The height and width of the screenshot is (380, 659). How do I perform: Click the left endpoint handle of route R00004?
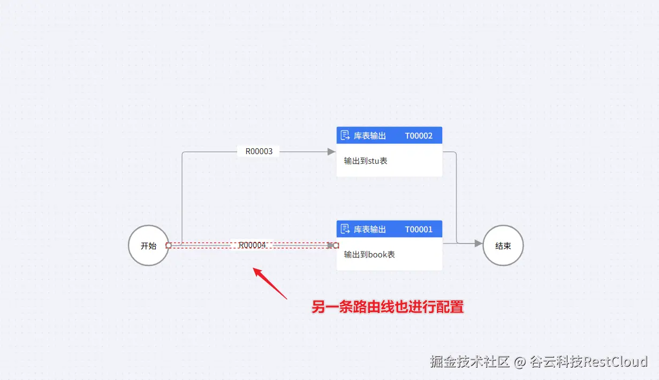(169, 246)
